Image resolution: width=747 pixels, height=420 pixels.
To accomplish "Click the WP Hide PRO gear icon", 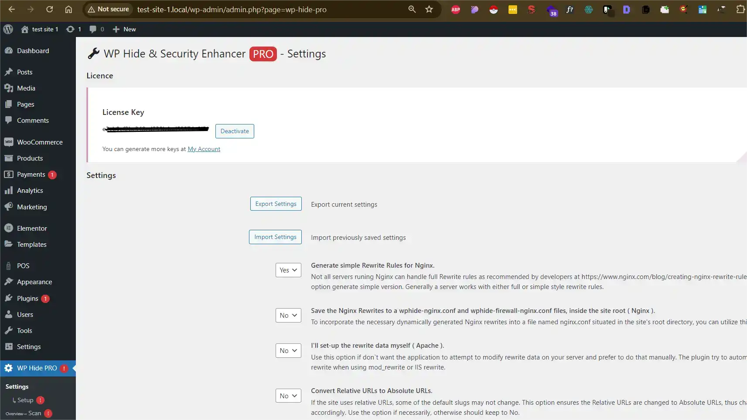I will [8, 368].
